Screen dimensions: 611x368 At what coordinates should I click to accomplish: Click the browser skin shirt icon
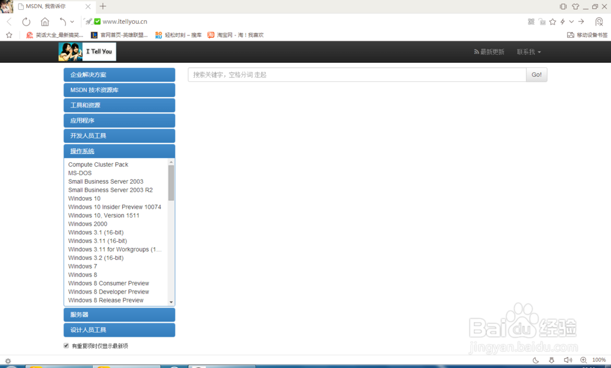[x=576, y=6]
